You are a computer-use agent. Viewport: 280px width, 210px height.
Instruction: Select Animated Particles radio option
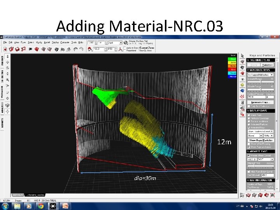point(249,124)
